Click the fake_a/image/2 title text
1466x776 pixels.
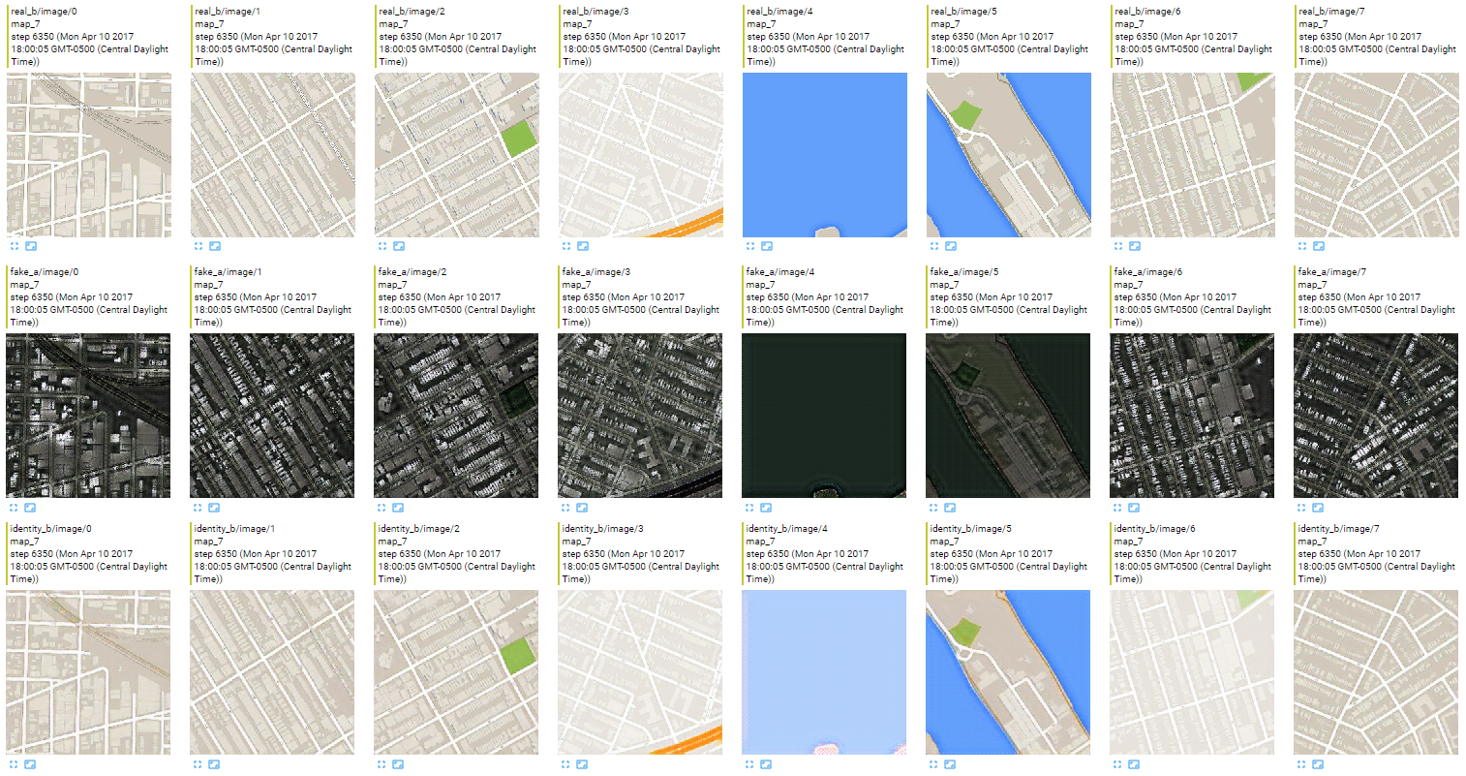pyautogui.click(x=412, y=272)
